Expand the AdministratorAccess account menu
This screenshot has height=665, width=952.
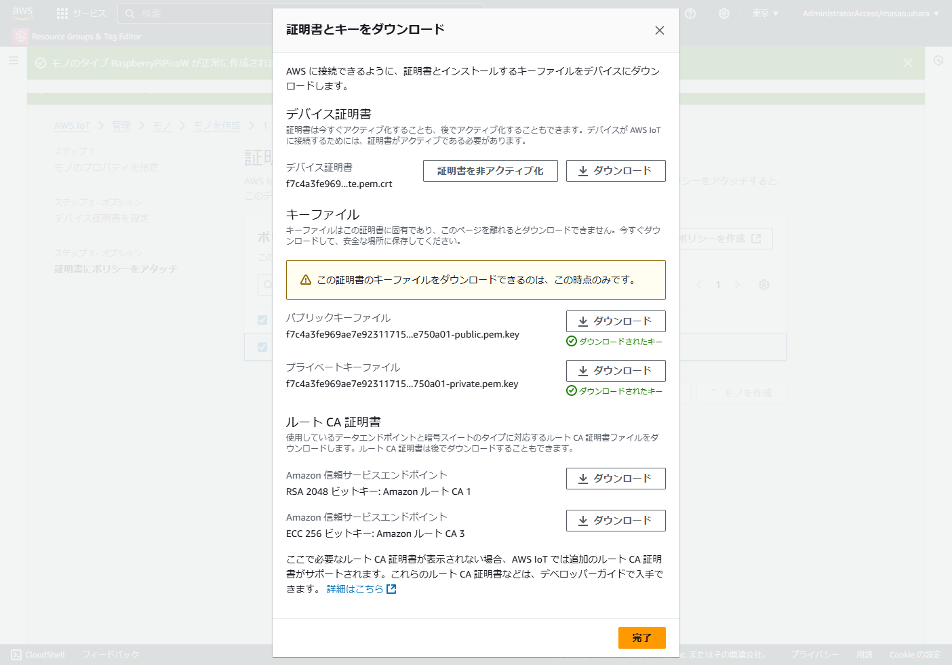click(x=871, y=14)
